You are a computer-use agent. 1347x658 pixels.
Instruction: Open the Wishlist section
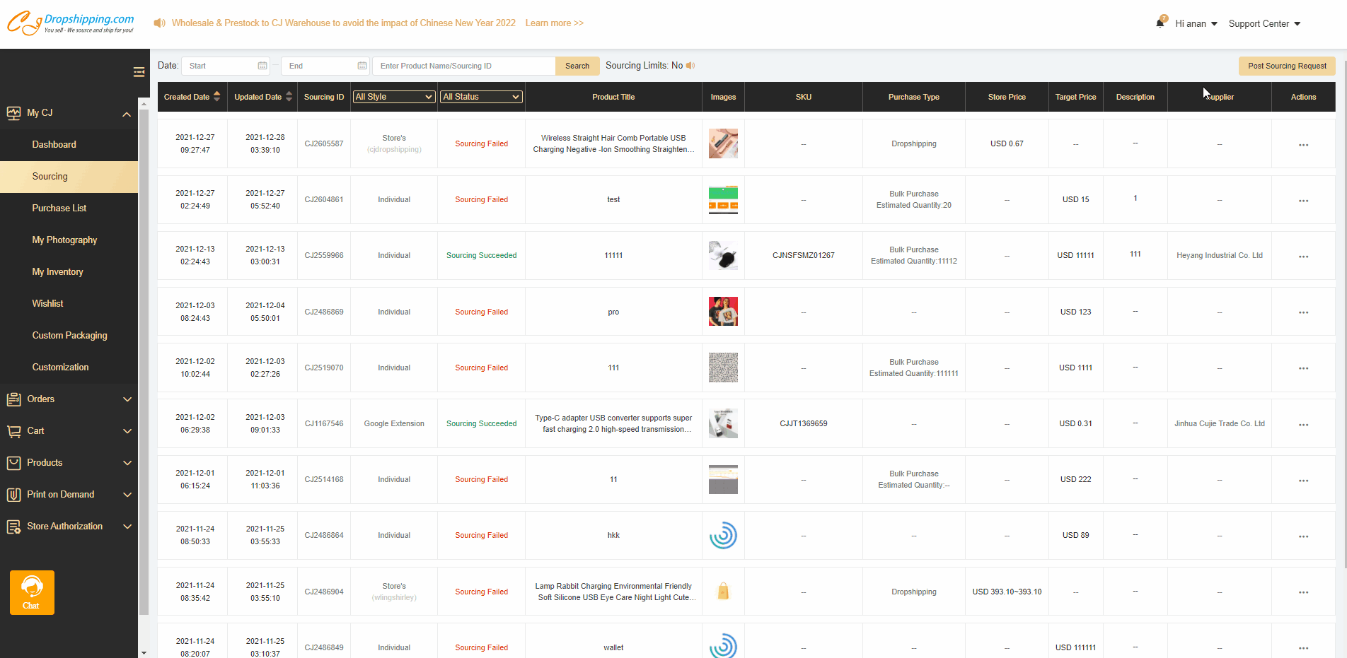47,303
